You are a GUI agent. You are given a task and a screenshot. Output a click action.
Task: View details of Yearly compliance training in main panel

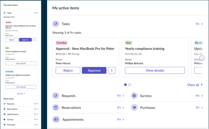click(x=155, y=70)
